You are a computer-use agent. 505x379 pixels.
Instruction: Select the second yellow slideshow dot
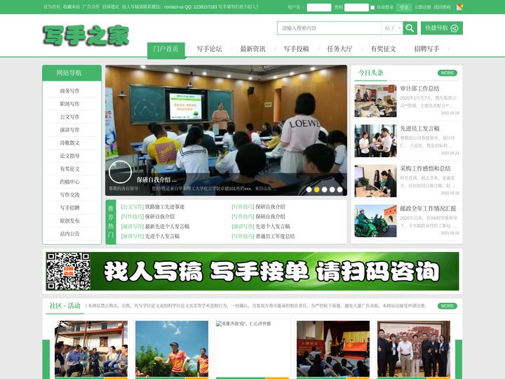click(316, 189)
